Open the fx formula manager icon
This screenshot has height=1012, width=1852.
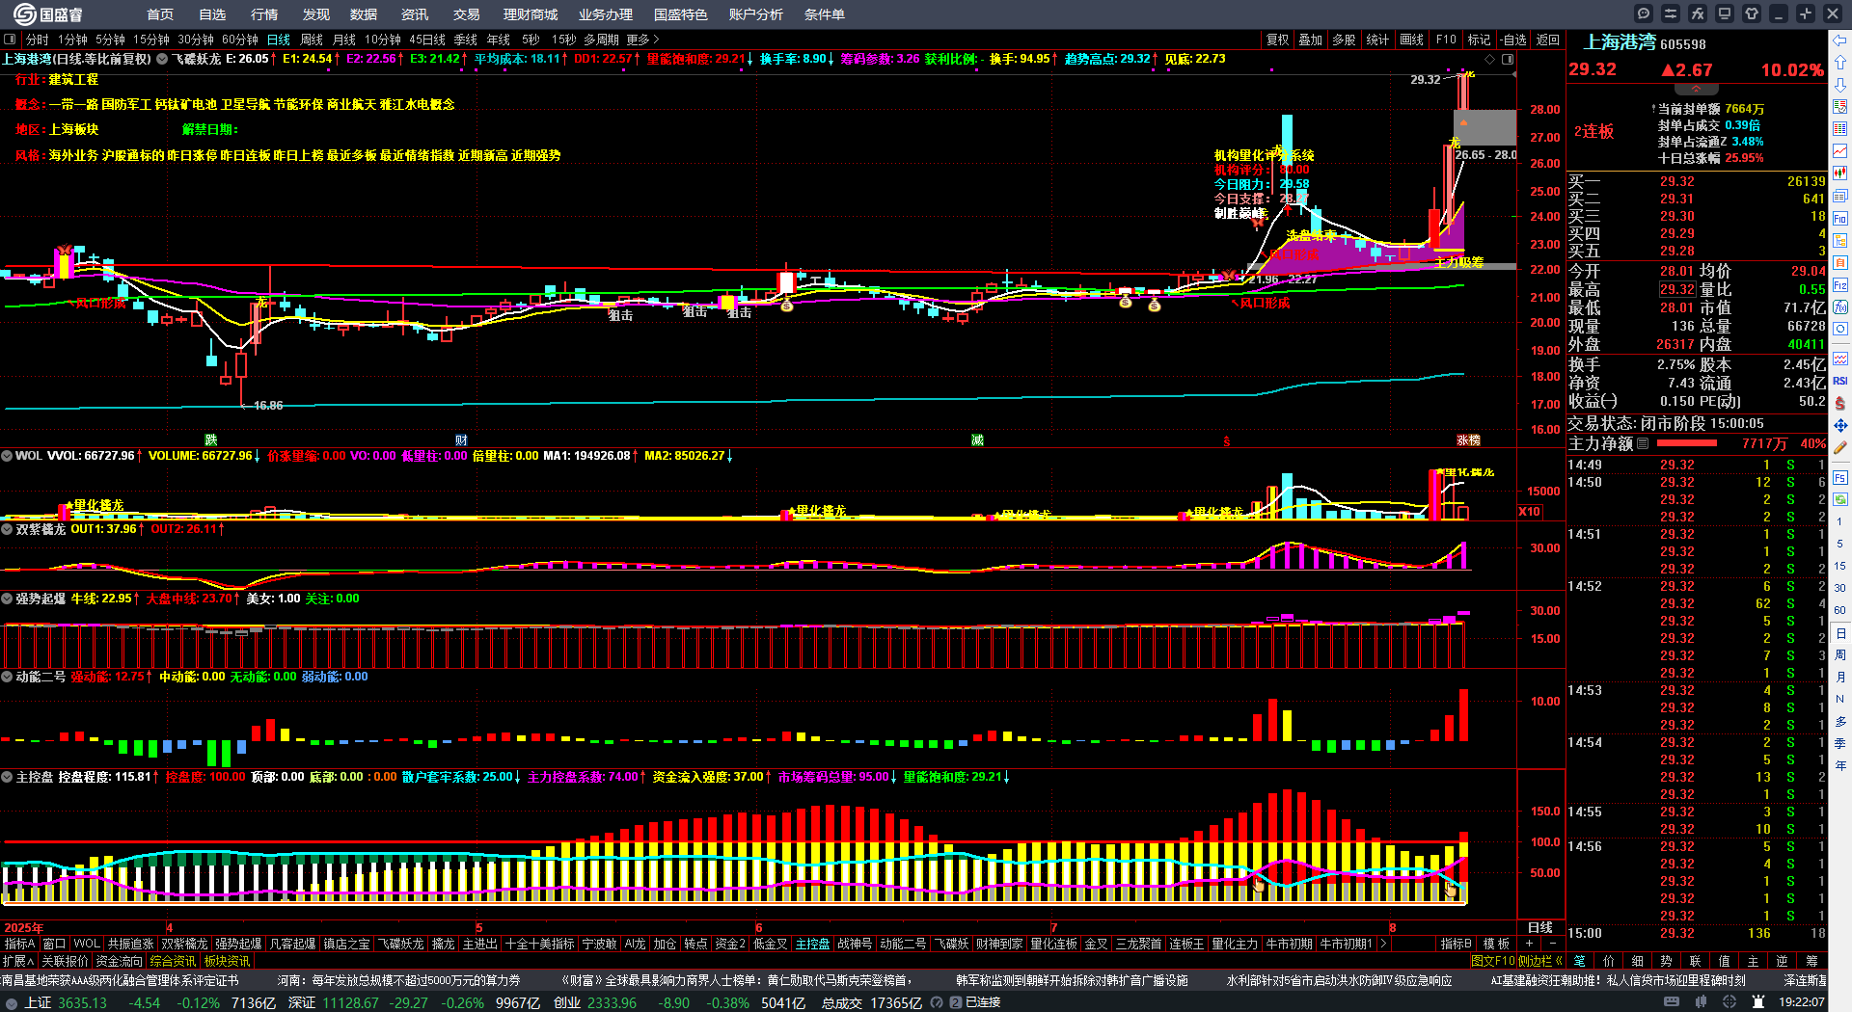point(1698,13)
